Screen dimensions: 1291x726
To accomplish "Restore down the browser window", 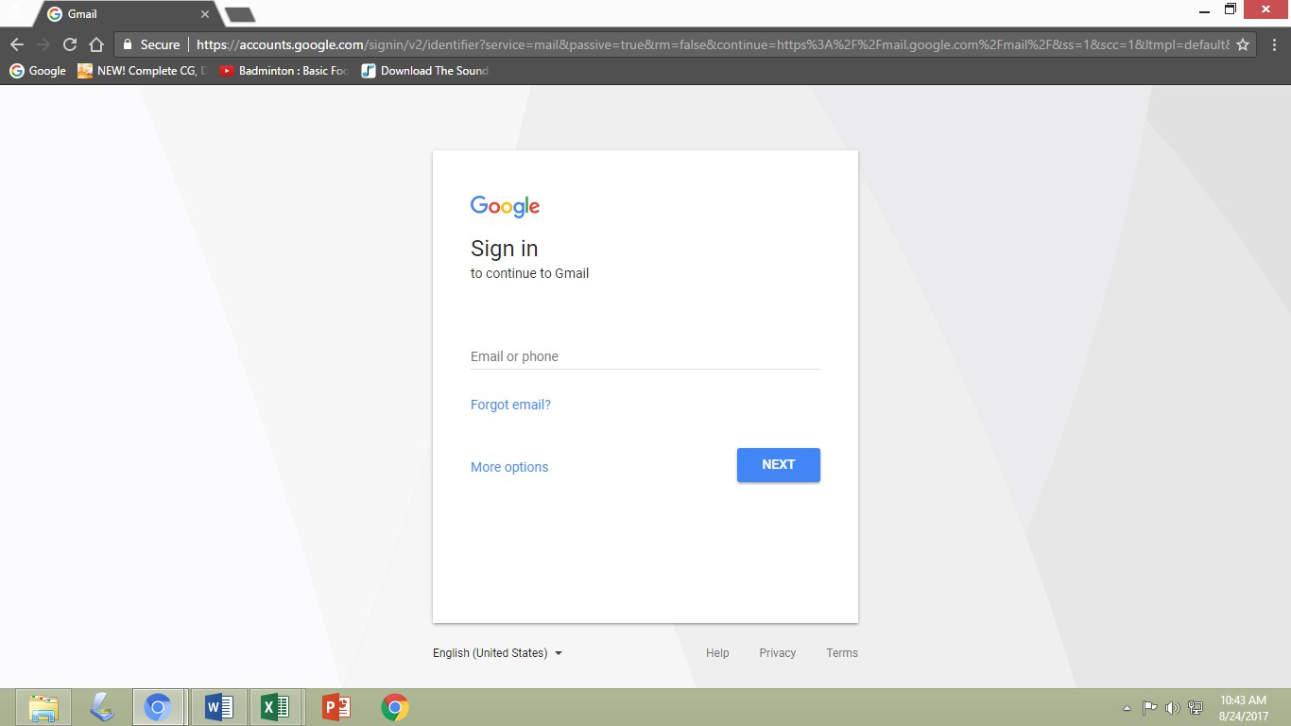I will point(1231,9).
